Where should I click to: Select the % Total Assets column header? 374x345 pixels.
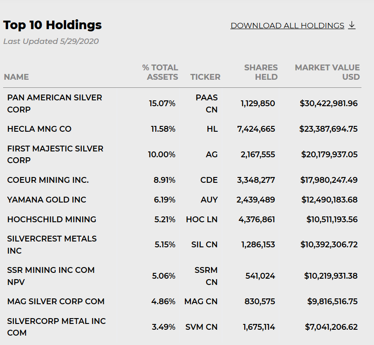(x=160, y=72)
